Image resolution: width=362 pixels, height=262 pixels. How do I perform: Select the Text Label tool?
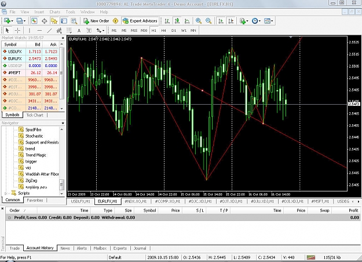[89, 31]
